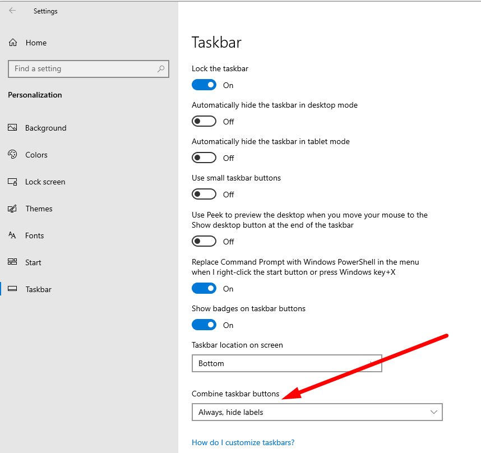Enable Use small taskbar buttons
Viewport: 481px width, 453px height.
point(204,195)
